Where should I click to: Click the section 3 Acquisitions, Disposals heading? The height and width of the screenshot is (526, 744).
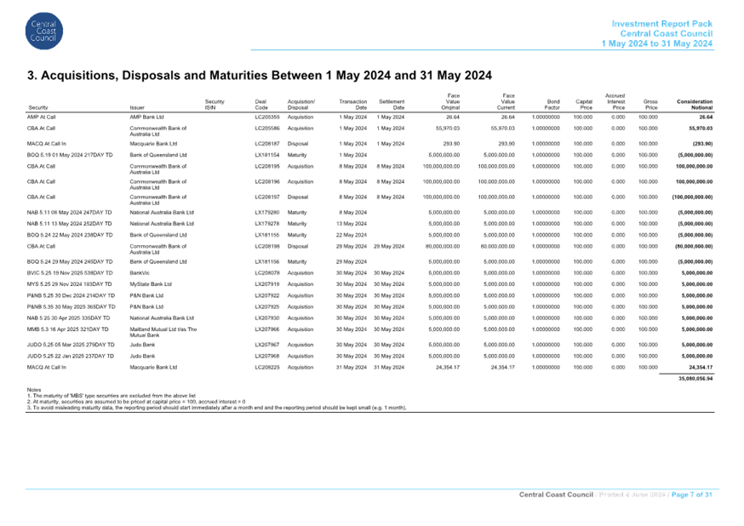[x=260, y=76]
